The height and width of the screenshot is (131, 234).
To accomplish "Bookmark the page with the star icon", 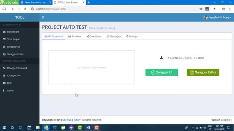I will point(201,9).
